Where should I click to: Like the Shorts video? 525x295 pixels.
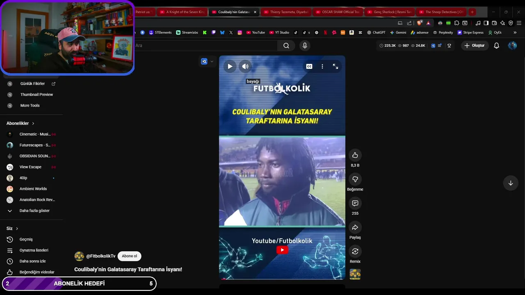pyautogui.click(x=355, y=155)
